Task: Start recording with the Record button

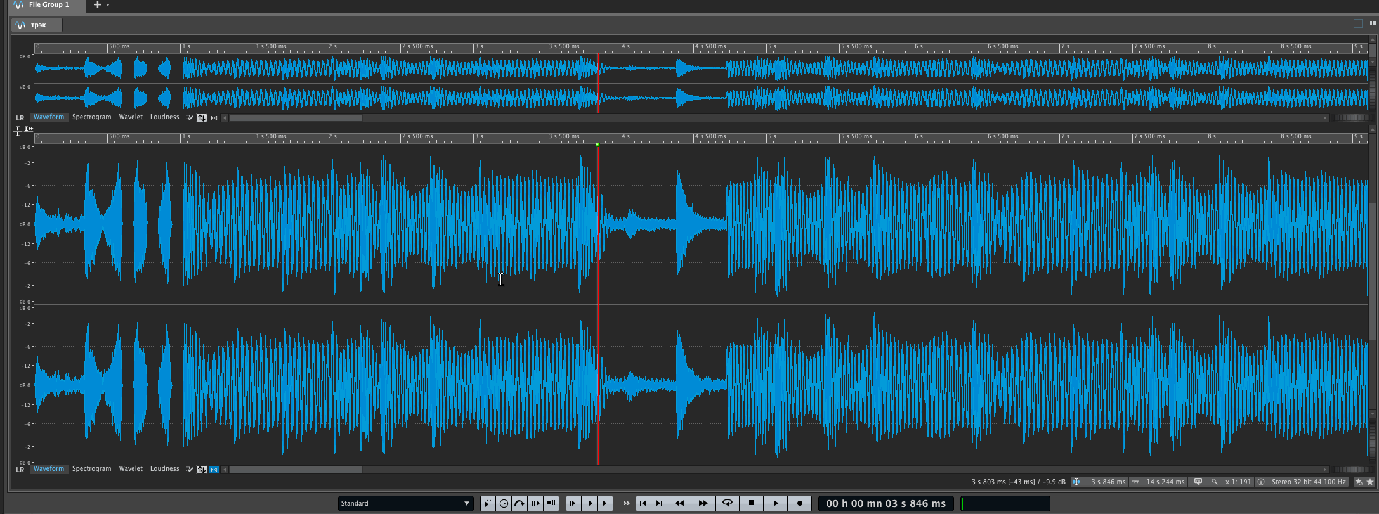Action: [800, 503]
